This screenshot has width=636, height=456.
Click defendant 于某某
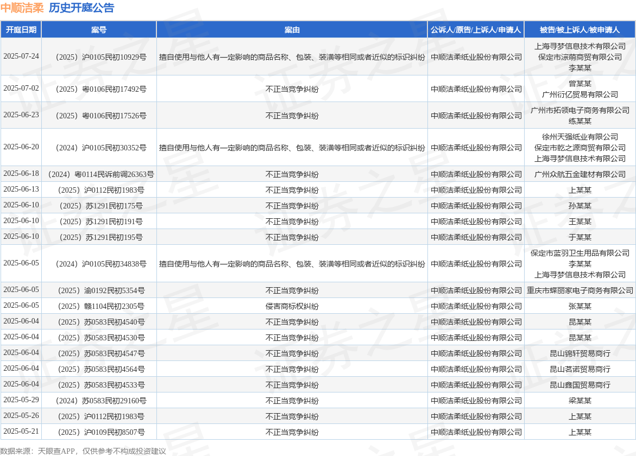pyautogui.click(x=580, y=238)
